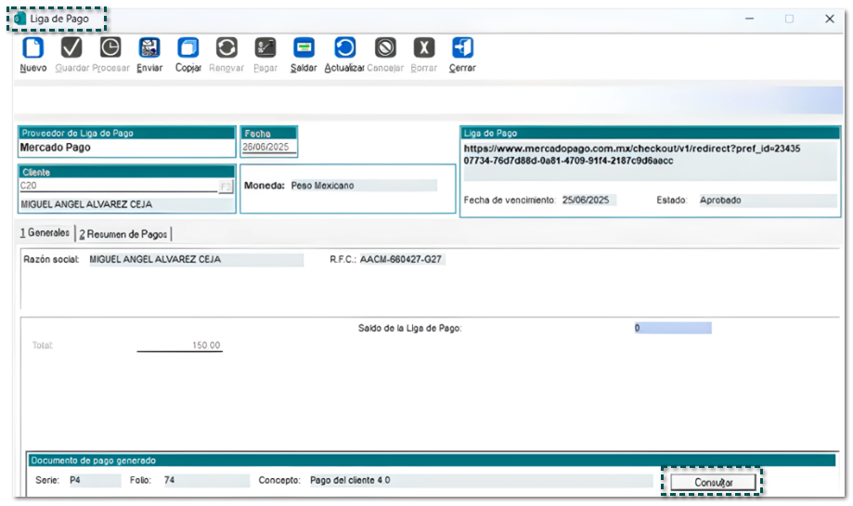Click the Saldar toolbar icon
This screenshot has width=853, height=506.
click(x=304, y=48)
